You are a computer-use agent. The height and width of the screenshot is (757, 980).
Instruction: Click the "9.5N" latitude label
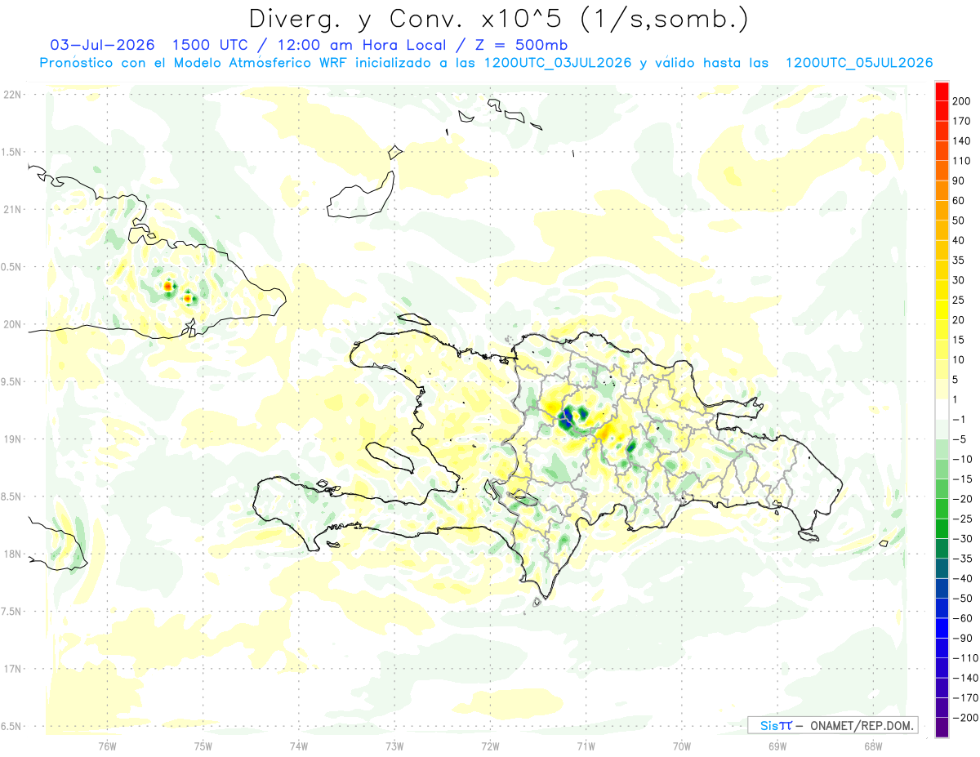point(12,382)
